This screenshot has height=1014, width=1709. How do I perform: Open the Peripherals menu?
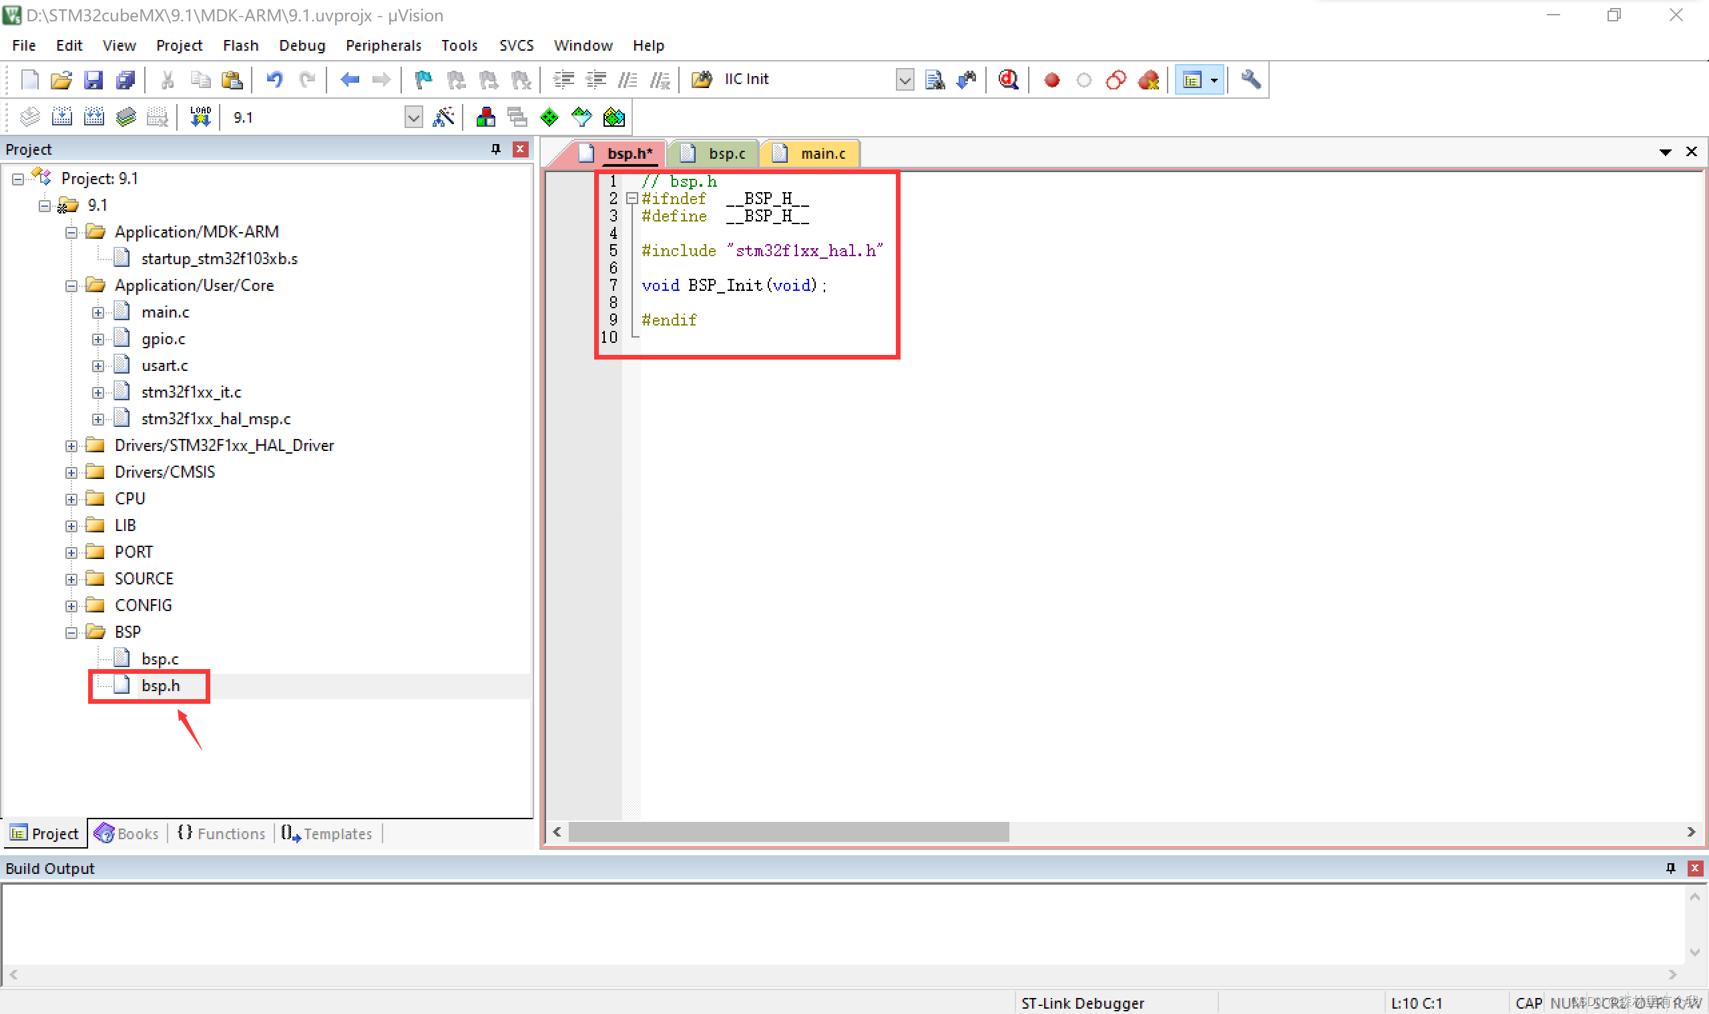click(x=383, y=45)
